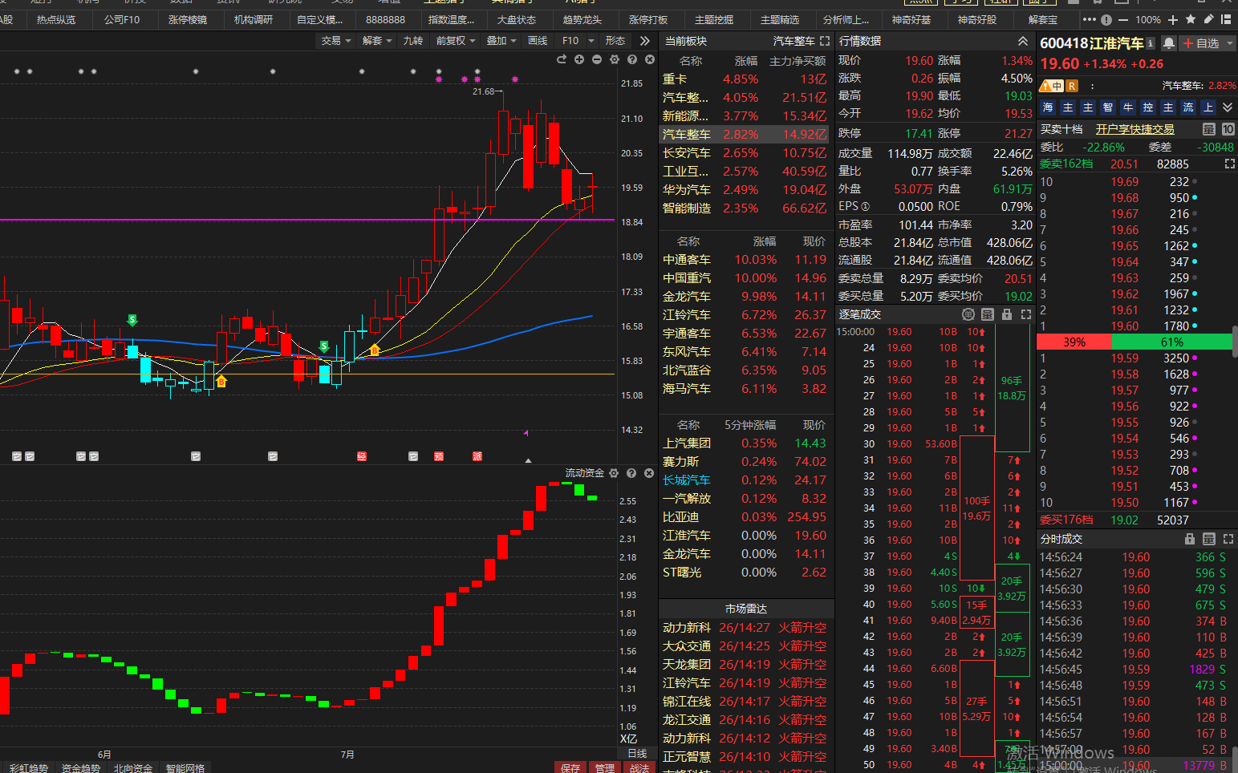Click the 流 tag in the blue tag row
The height and width of the screenshot is (773, 1238).
coord(1188,107)
